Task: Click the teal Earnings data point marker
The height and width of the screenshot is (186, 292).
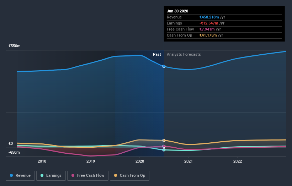Action: point(164,150)
